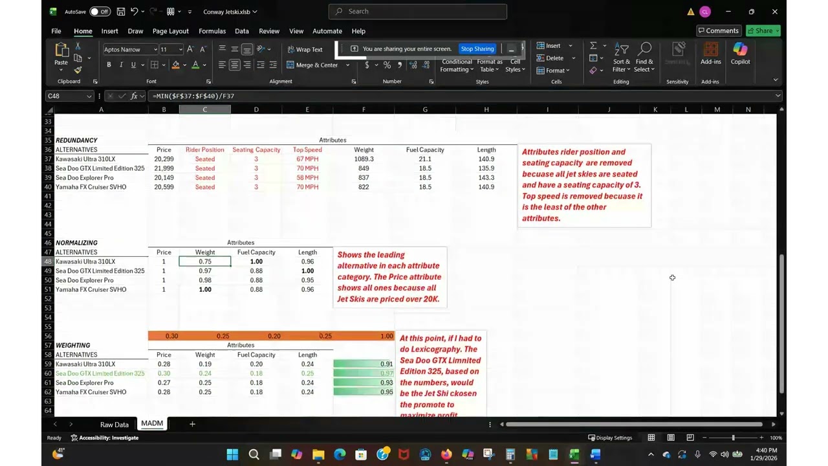Viewport: 828px width, 466px height.
Task: Open the Comments pane button
Action: 719,30
